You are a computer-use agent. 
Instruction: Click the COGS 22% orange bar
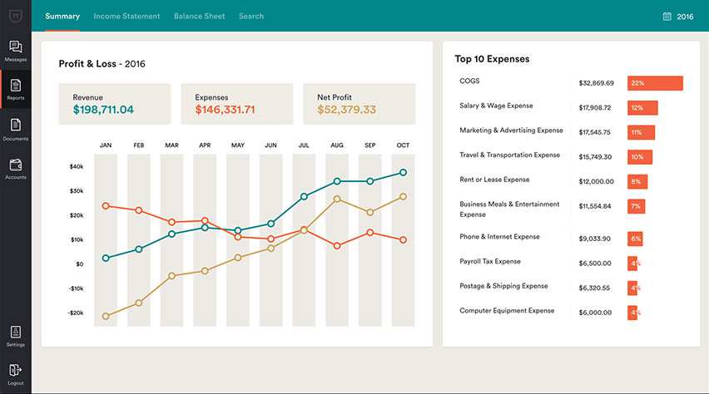coord(655,83)
